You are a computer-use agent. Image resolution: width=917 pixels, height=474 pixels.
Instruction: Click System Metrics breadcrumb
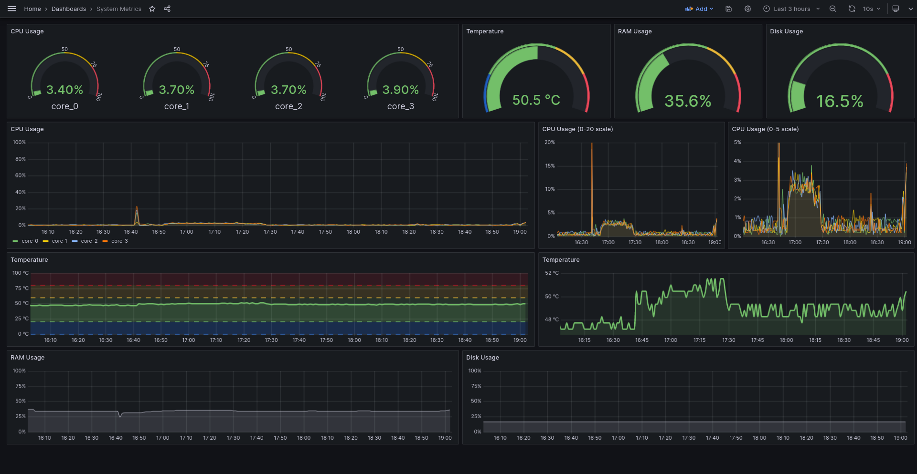(119, 9)
